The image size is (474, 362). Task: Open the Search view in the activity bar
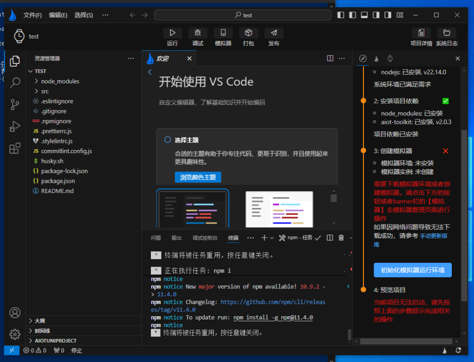click(15, 82)
